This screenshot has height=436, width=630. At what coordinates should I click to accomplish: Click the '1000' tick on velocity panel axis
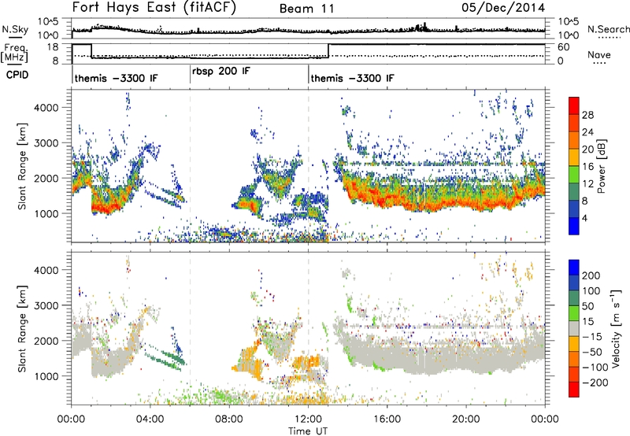tap(46, 376)
